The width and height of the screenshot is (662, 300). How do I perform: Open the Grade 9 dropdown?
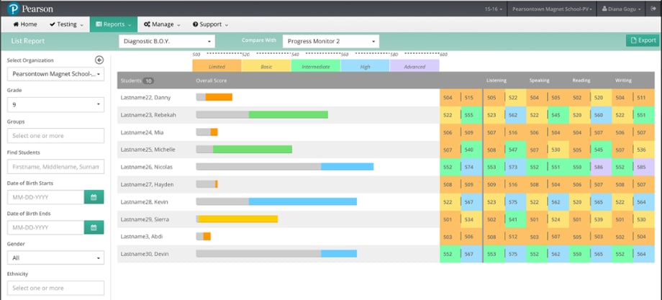tap(55, 105)
